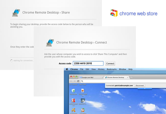Click the Disconnect button

coord(140,85)
